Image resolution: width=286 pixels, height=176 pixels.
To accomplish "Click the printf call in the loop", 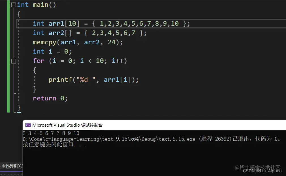I will coord(60,80).
